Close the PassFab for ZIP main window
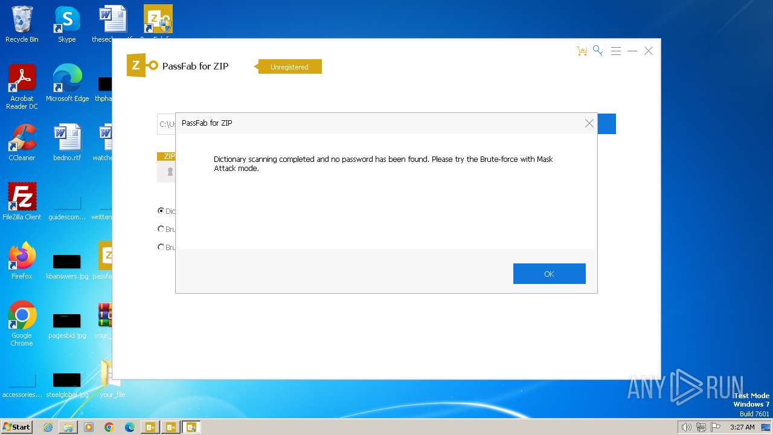Viewport: 773px width, 435px height. pyautogui.click(x=649, y=51)
